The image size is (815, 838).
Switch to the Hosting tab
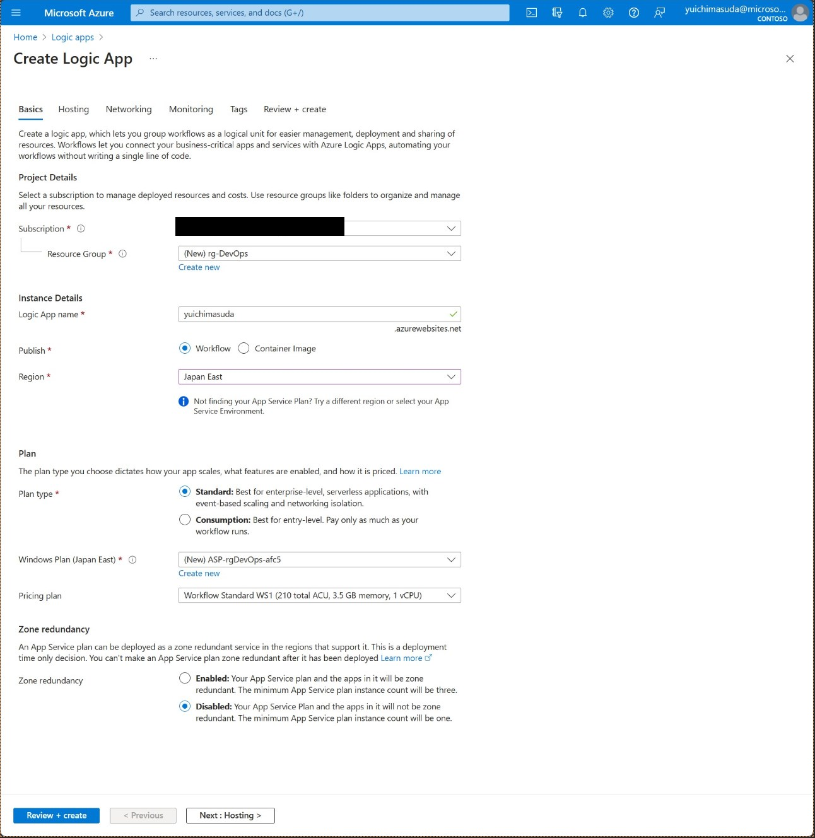(x=74, y=109)
